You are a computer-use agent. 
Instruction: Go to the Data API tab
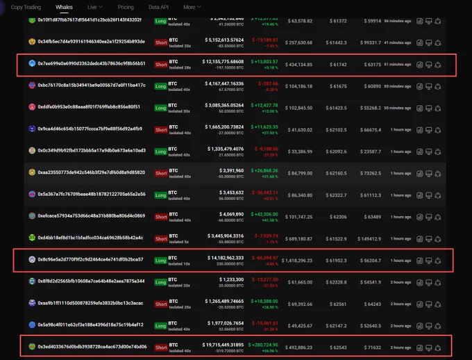tap(158, 7)
